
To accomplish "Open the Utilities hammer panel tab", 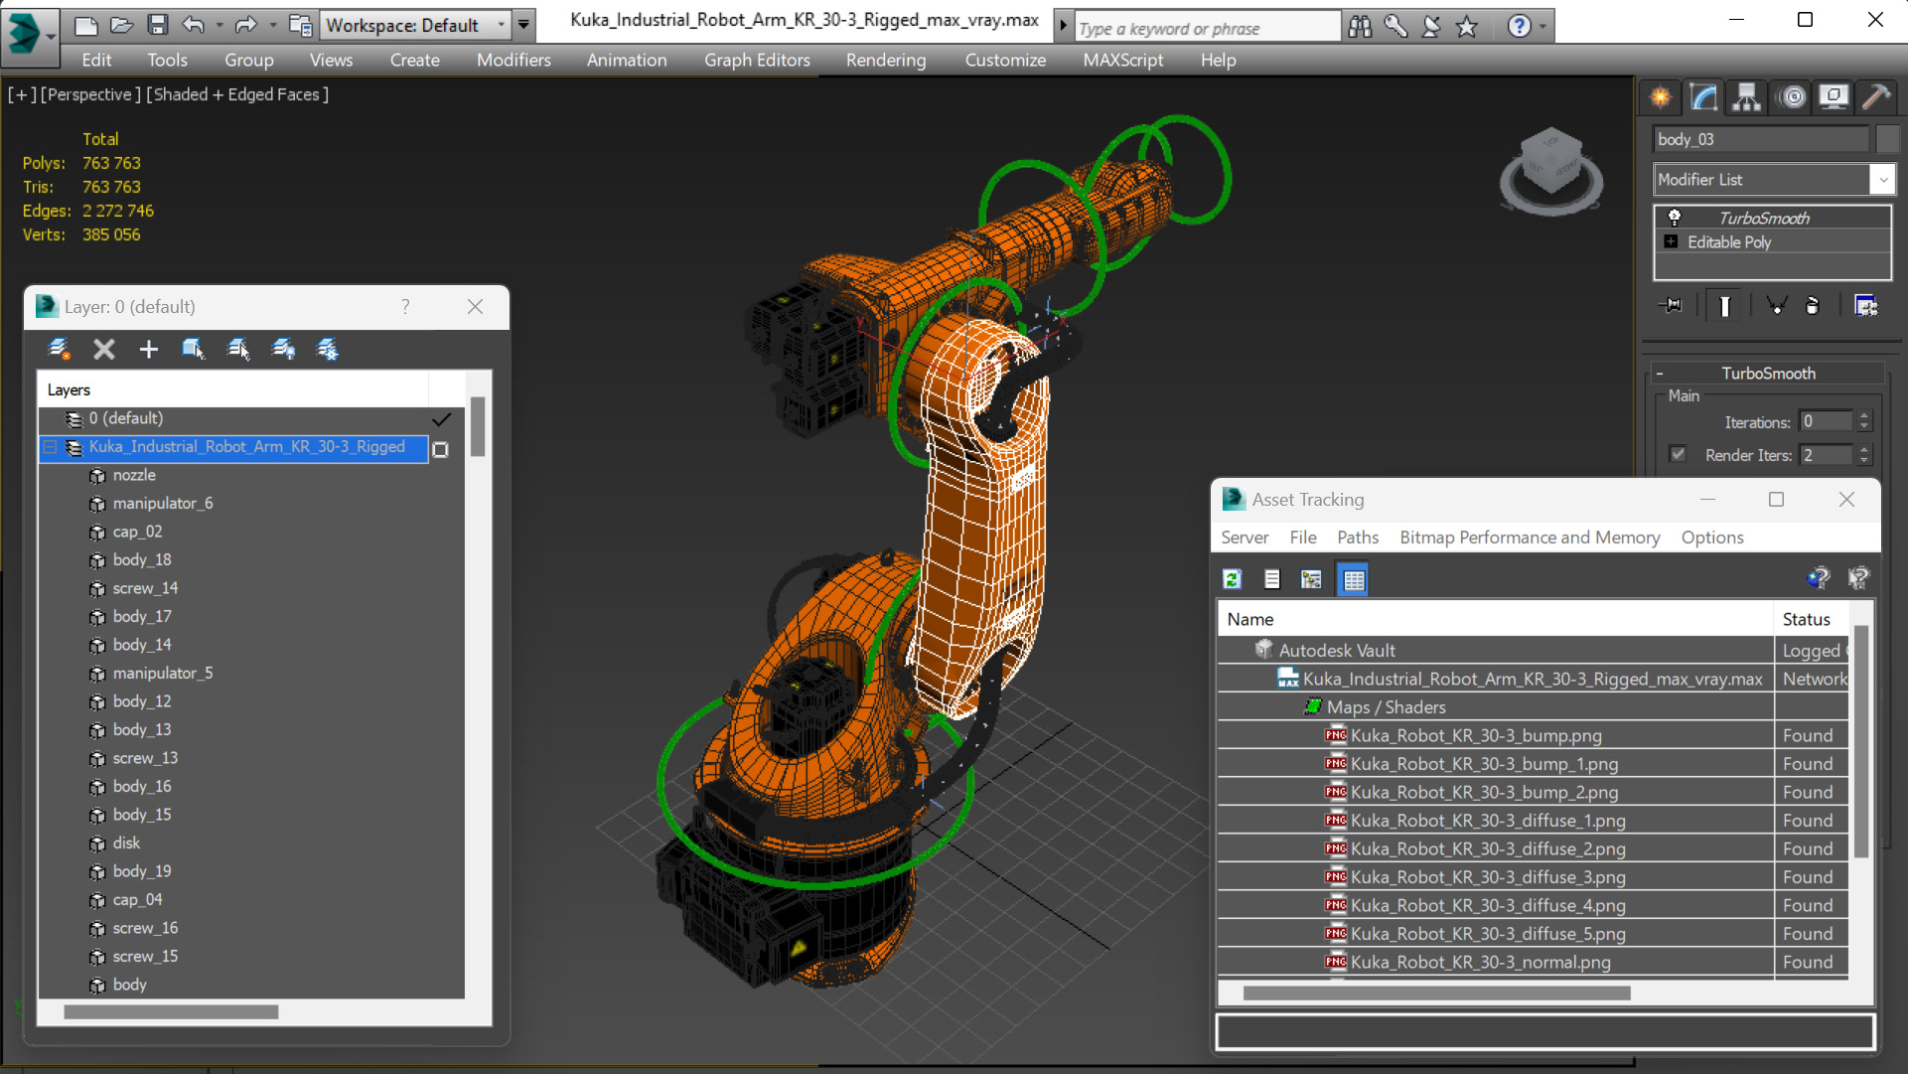I will tap(1875, 96).
